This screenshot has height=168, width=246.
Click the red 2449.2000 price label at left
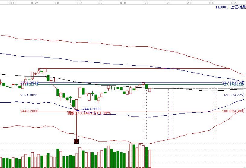(29, 111)
